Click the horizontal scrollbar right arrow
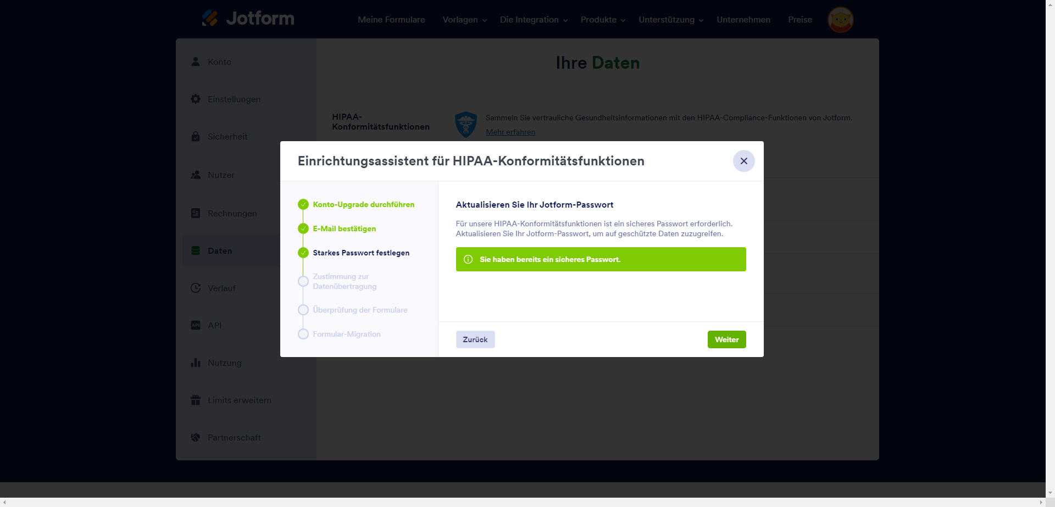 click(1041, 503)
